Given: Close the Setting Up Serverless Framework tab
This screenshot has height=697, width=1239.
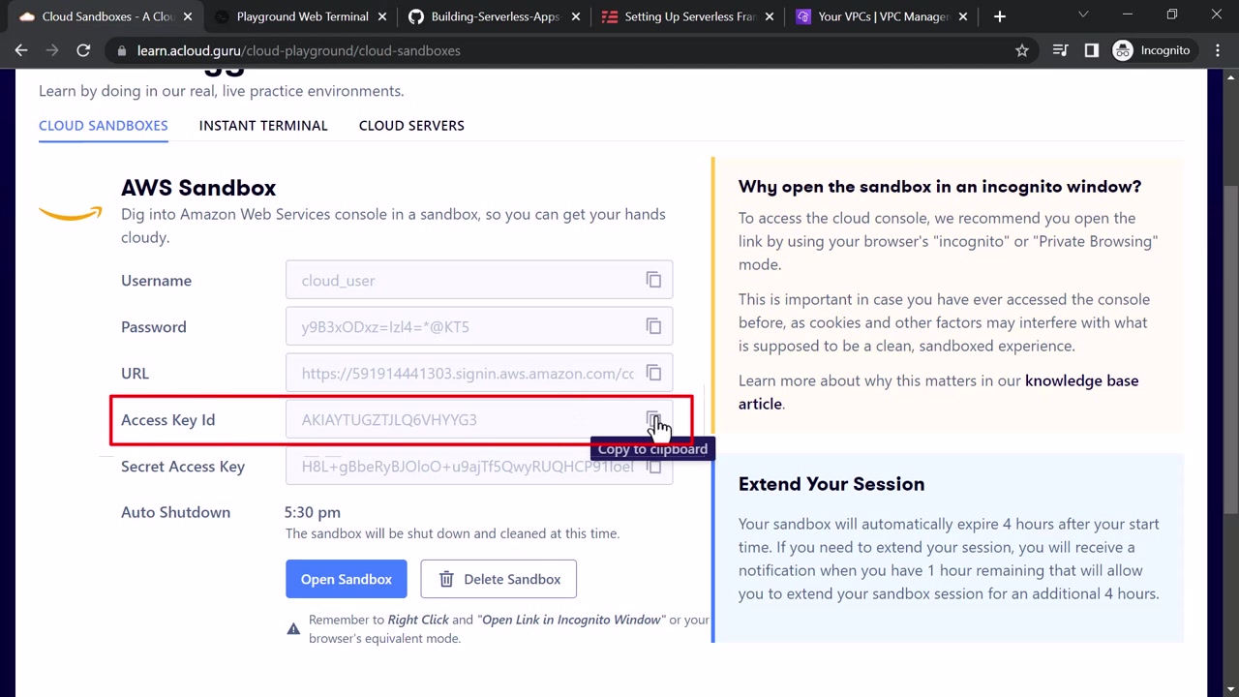Looking at the screenshot, I should click(771, 16).
